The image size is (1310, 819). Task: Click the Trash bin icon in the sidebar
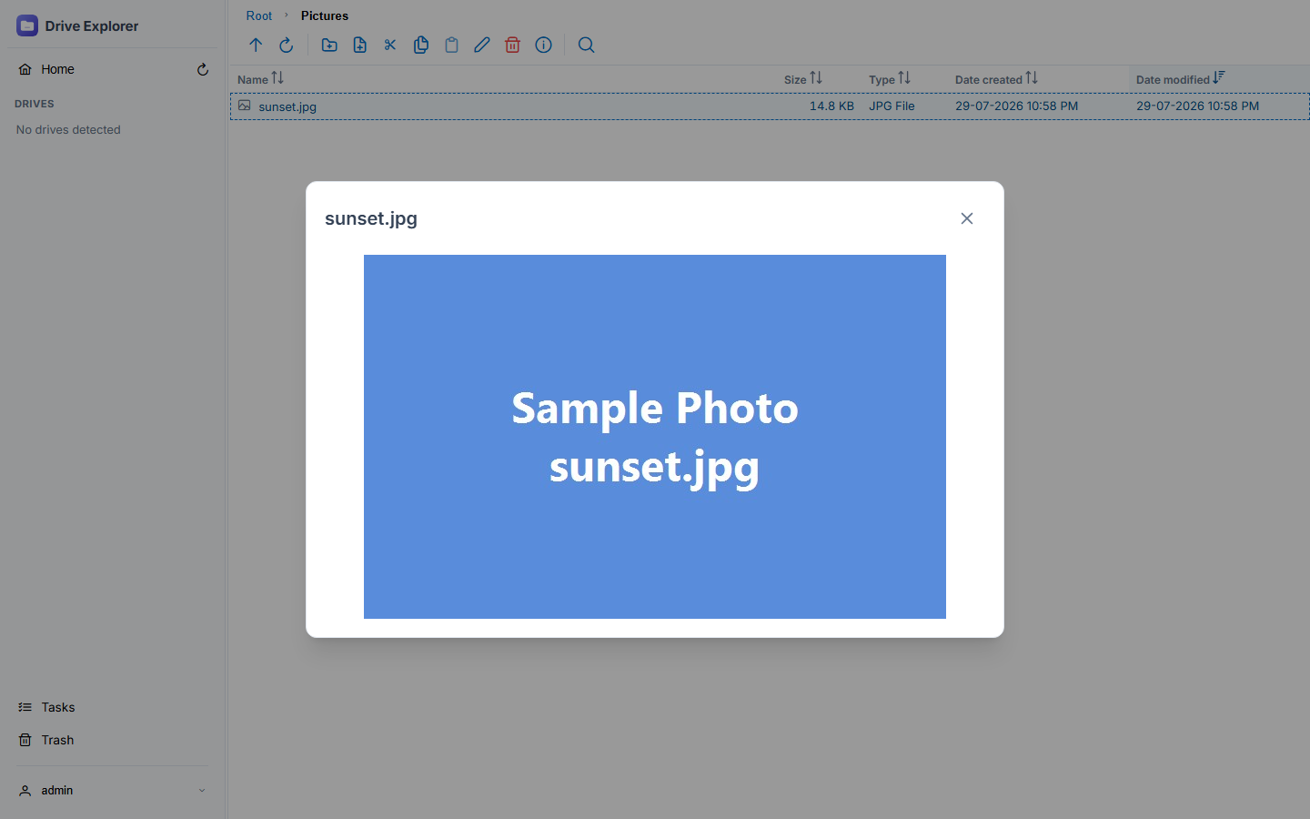[25, 740]
